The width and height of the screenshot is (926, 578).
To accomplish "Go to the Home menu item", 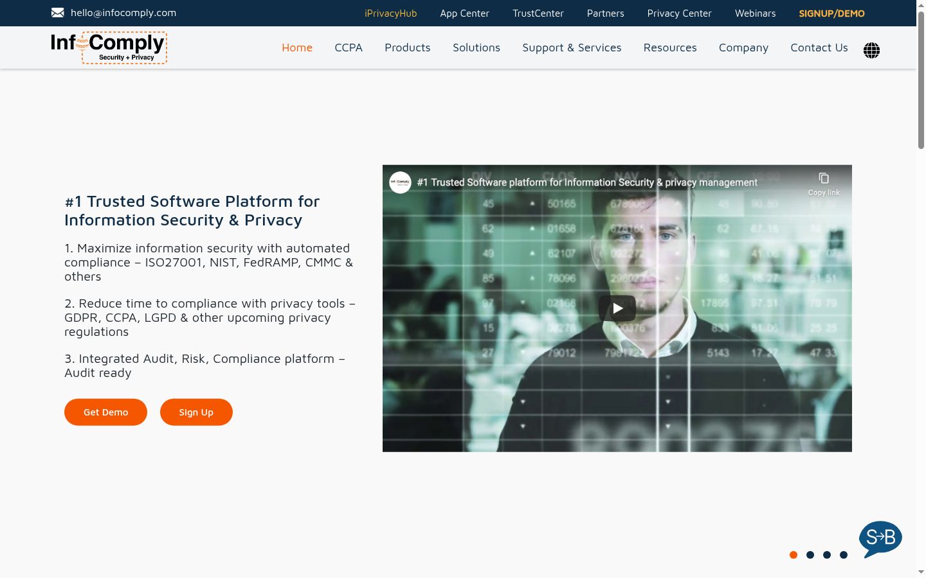I will pyautogui.click(x=297, y=48).
